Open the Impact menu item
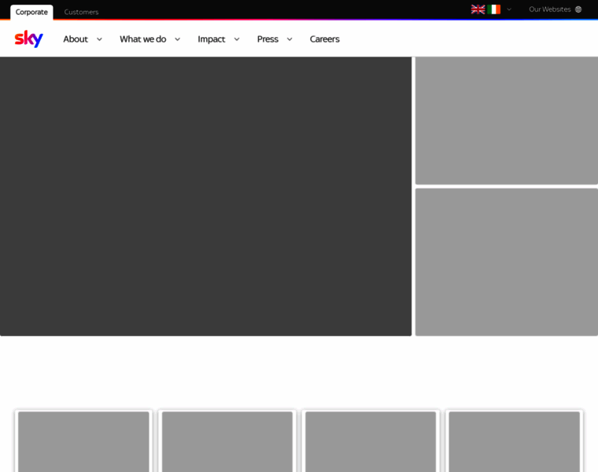The image size is (598, 472). (212, 39)
